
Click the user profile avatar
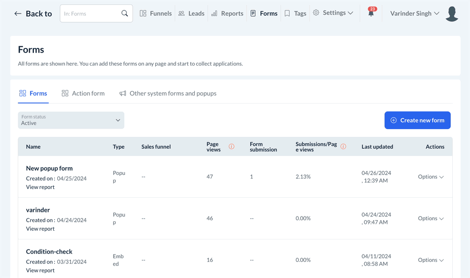point(452,14)
